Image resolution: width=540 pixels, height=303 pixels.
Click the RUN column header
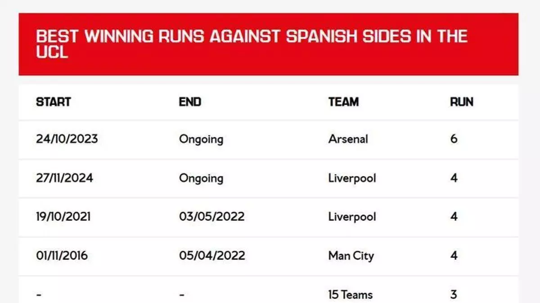[461, 102]
